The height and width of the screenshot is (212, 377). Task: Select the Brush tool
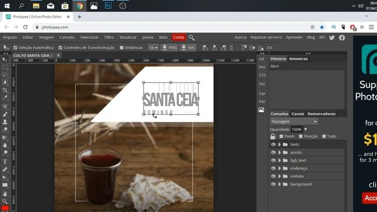5,114
